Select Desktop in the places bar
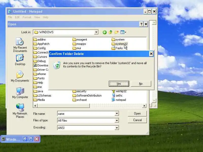 [x=20, y=60]
